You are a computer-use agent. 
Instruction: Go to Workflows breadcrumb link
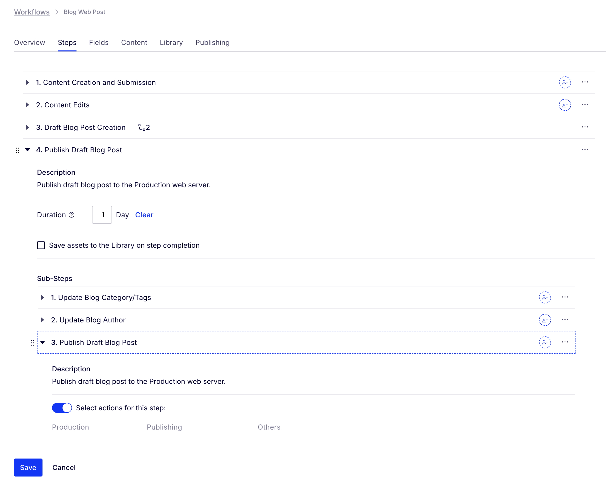pyautogui.click(x=32, y=12)
